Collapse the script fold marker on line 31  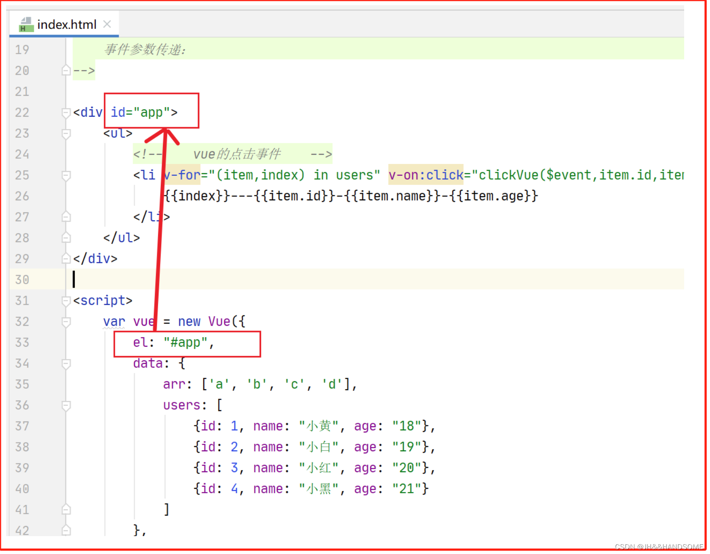click(66, 301)
